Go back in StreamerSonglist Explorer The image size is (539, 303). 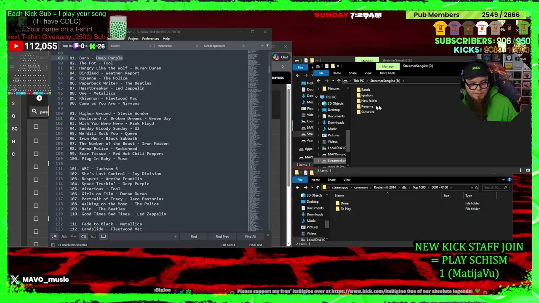[318, 81]
